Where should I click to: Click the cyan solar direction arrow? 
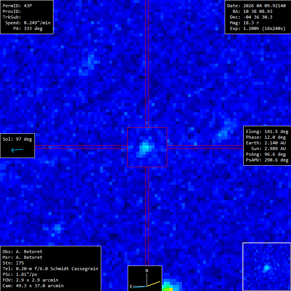(17, 150)
